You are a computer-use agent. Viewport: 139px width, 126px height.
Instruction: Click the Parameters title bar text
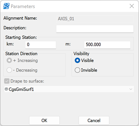pos(23,6)
